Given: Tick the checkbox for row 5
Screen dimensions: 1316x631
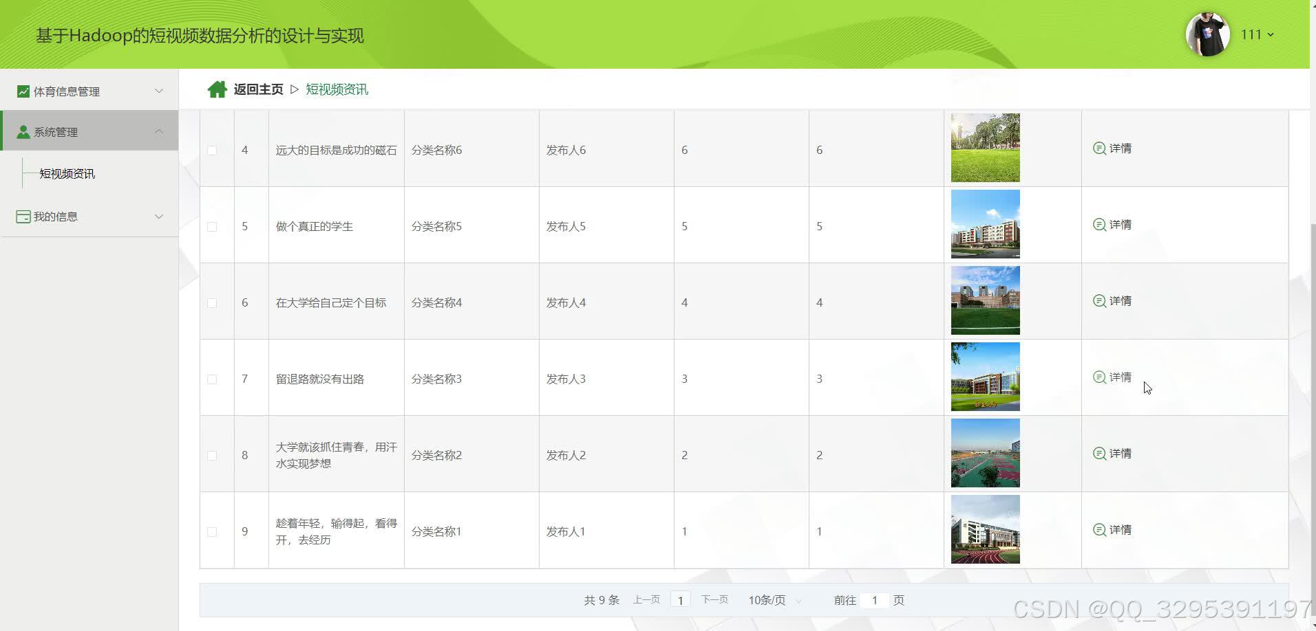Looking at the screenshot, I should tap(212, 227).
